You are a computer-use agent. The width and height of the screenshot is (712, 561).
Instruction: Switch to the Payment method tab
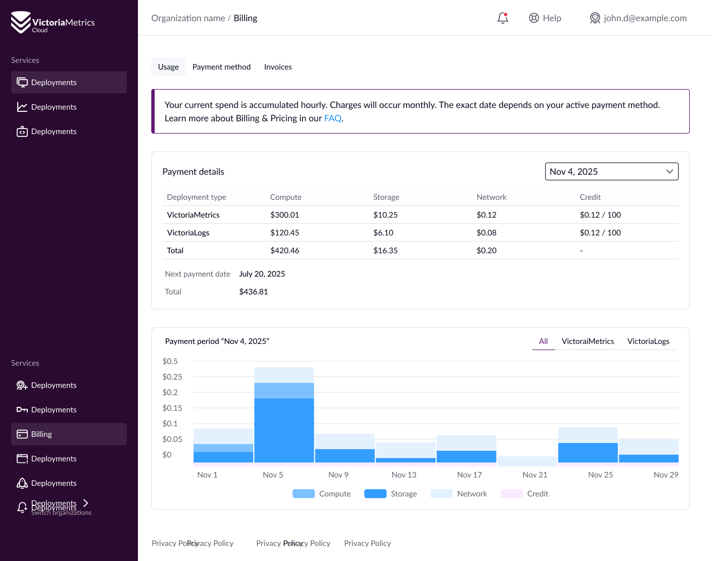tap(221, 67)
